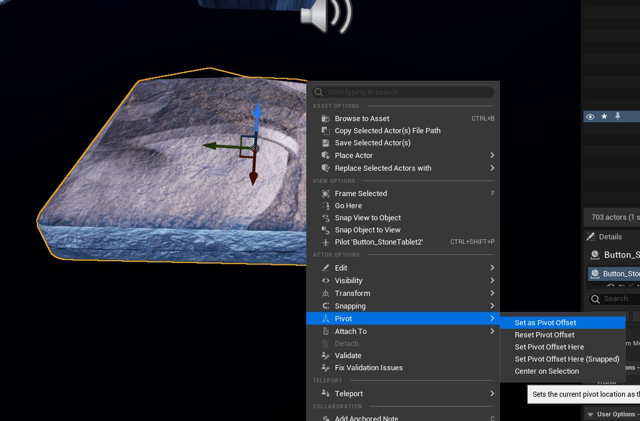Click the Save Selected Actor(s) disk icon

pyautogui.click(x=325, y=143)
